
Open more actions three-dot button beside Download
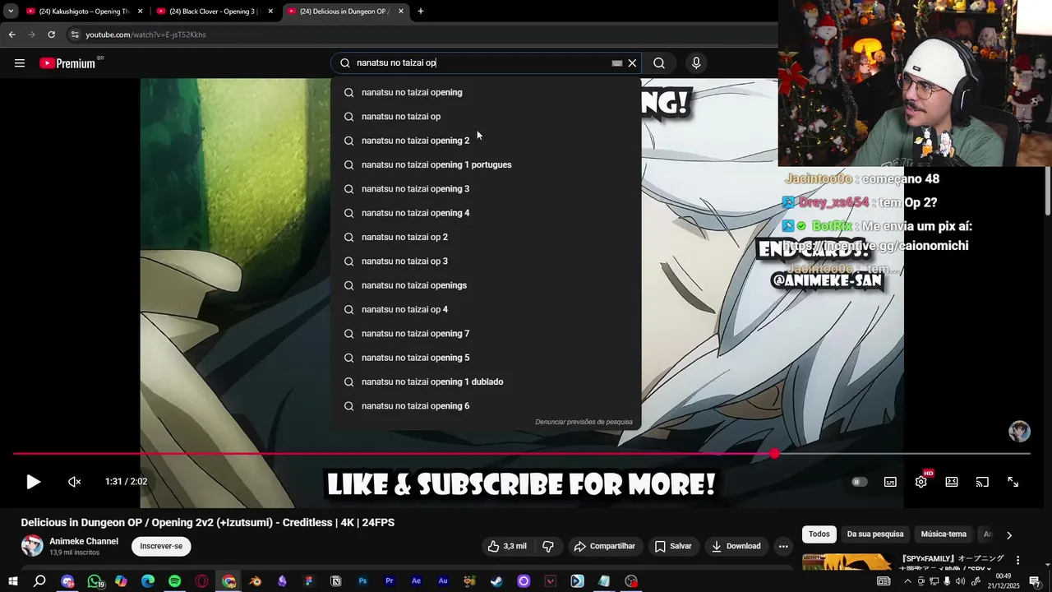(x=783, y=546)
